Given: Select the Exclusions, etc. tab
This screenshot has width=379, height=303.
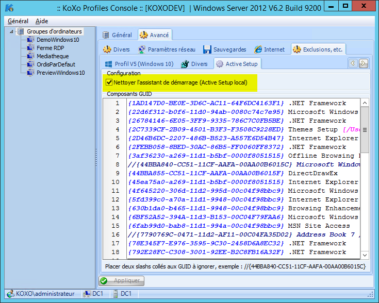Looking at the screenshot, I should (318, 49).
